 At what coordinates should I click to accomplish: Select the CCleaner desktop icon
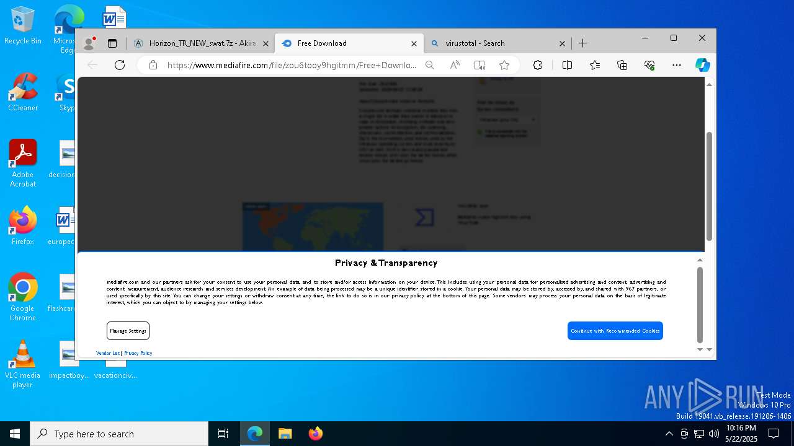point(23,92)
